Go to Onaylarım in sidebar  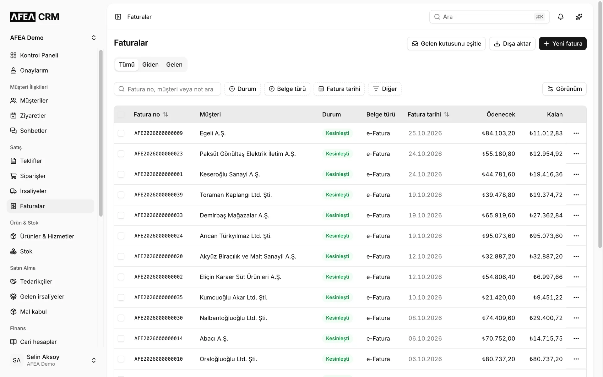(x=50, y=70)
